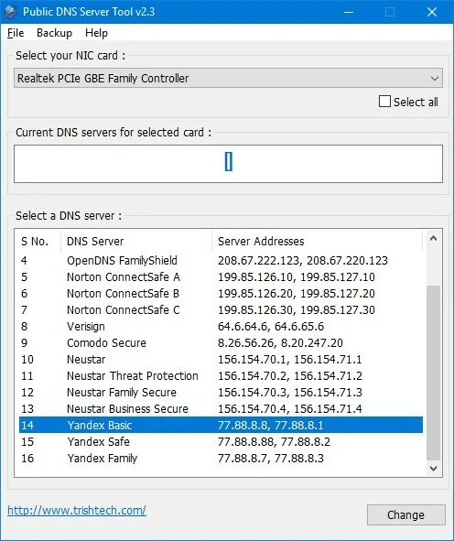Select the Neustar row numbered 10
This screenshot has height=541, width=454.
(x=221, y=360)
